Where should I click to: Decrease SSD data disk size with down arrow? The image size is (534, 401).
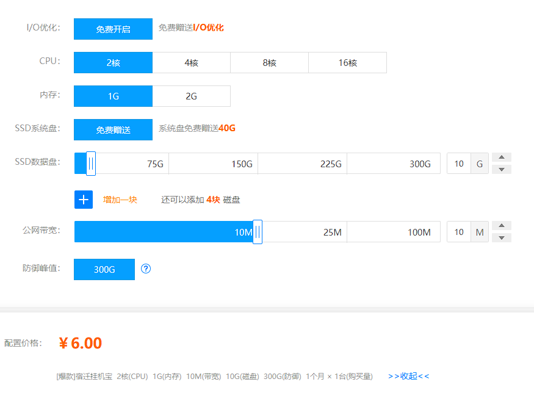501,169
